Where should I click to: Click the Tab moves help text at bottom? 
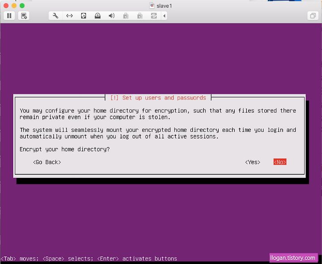point(89,259)
